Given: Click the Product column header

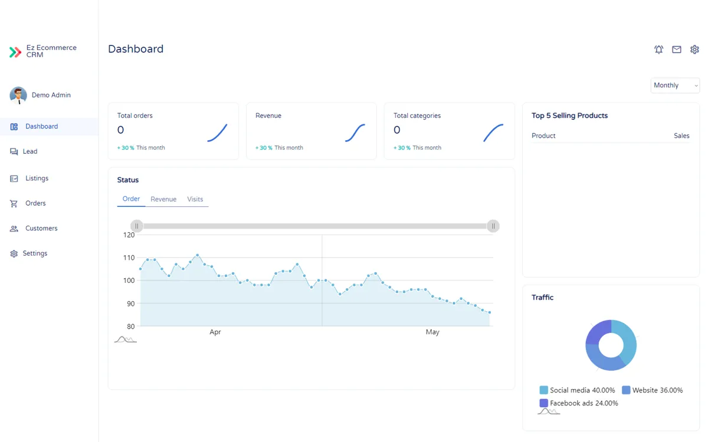Looking at the screenshot, I should tap(543, 136).
